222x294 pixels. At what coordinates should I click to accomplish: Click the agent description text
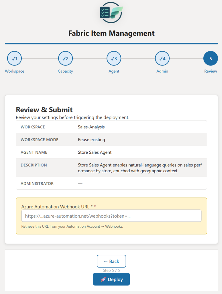click(140, 168)
